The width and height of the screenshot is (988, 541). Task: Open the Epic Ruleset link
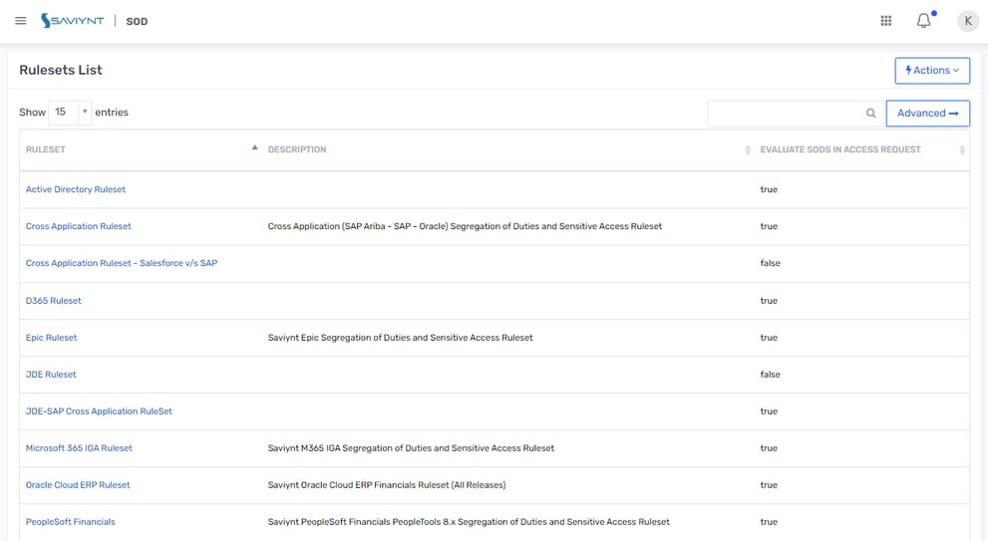tap(51, 338)
